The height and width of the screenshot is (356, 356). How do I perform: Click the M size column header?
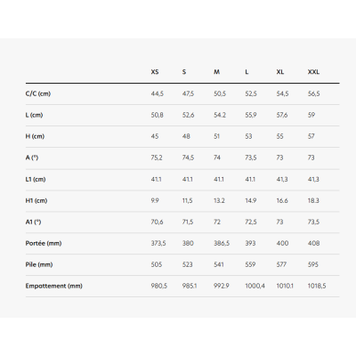tap(216, 72)
